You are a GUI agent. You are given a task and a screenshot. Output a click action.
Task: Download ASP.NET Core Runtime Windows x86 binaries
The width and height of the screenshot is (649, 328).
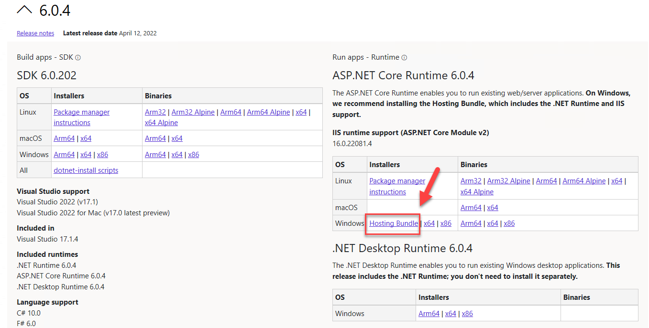tap(509, 223)
